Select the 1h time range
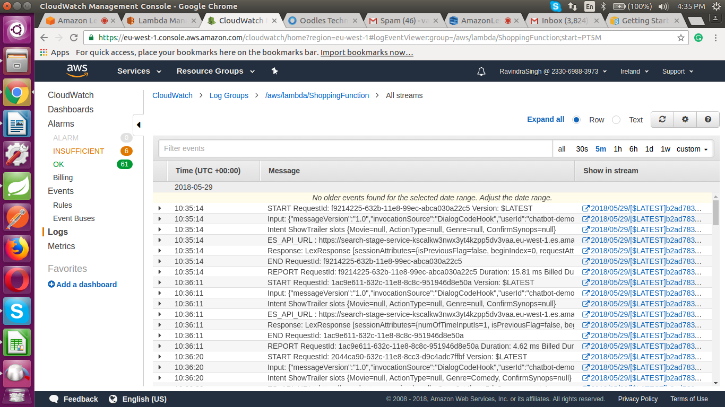This screenshot has width=725, height=407. 618,149
